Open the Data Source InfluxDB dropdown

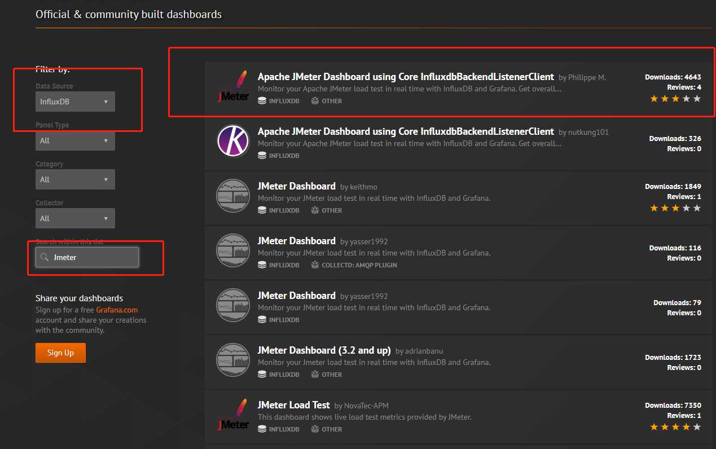coord(75,102)
